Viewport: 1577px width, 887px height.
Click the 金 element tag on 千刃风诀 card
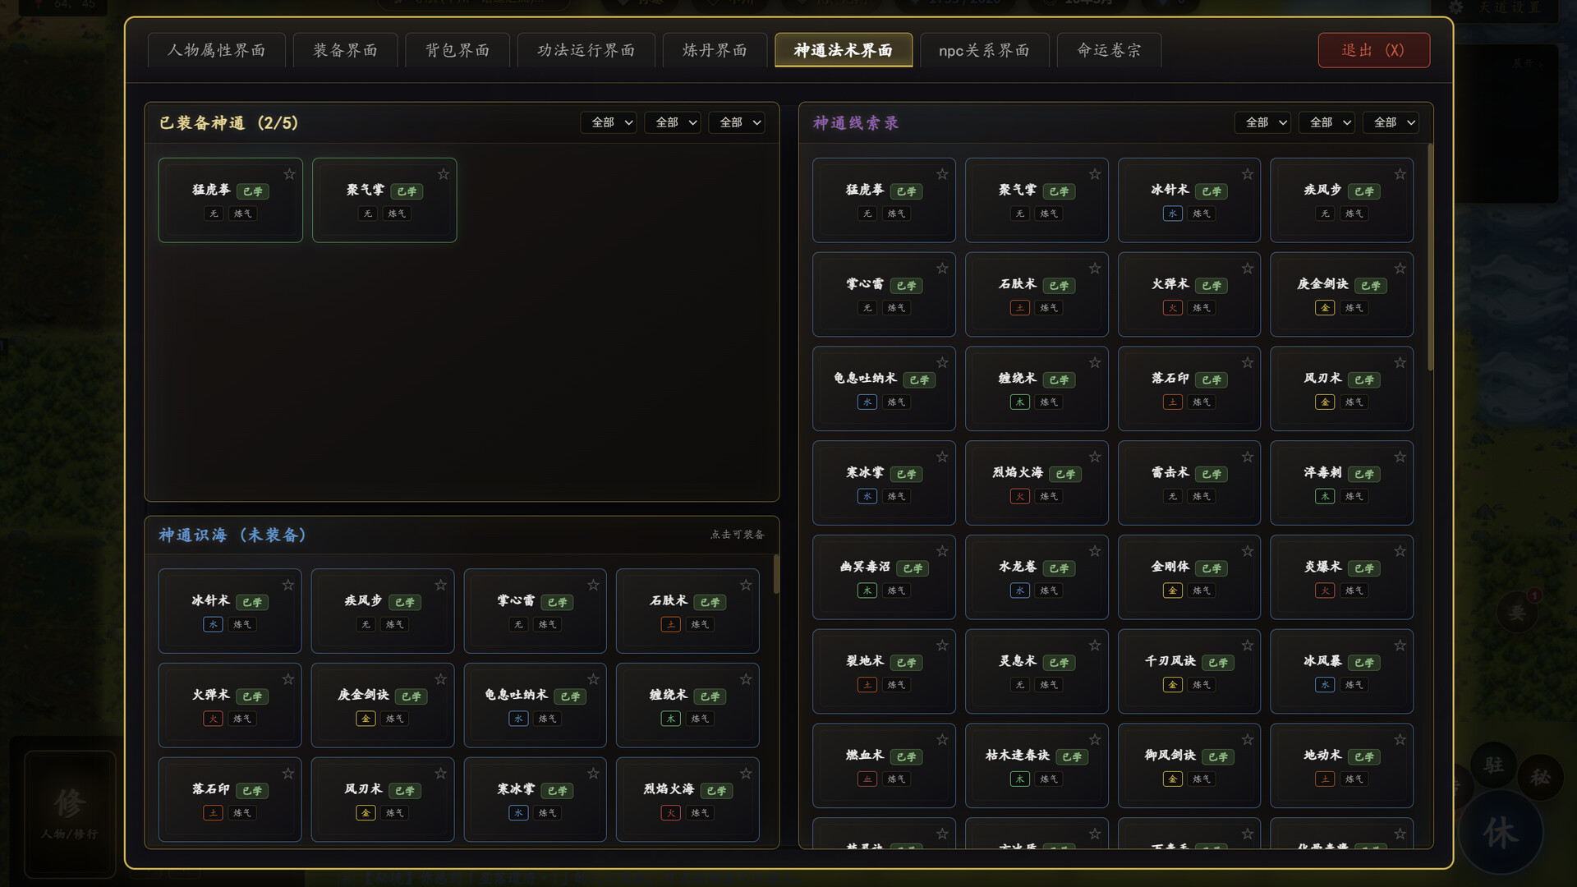[1172, 685]
